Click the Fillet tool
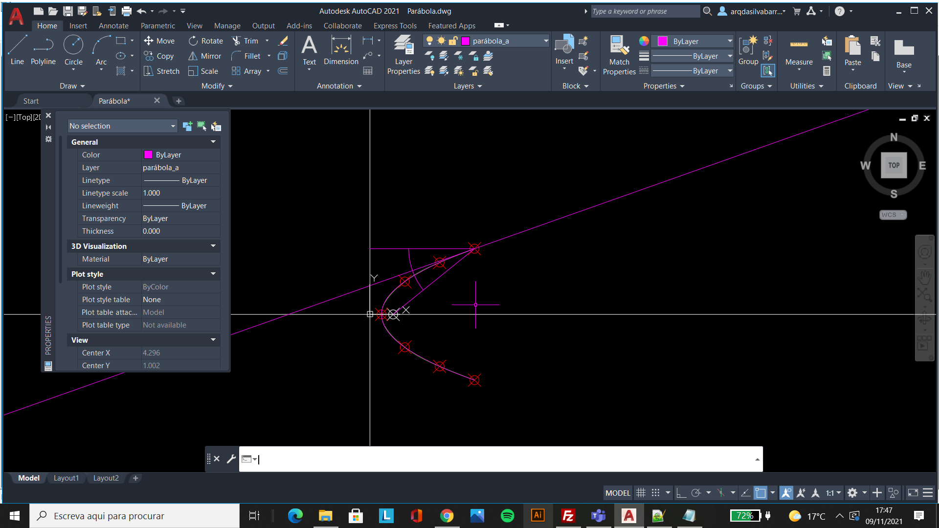 (246, 56)
